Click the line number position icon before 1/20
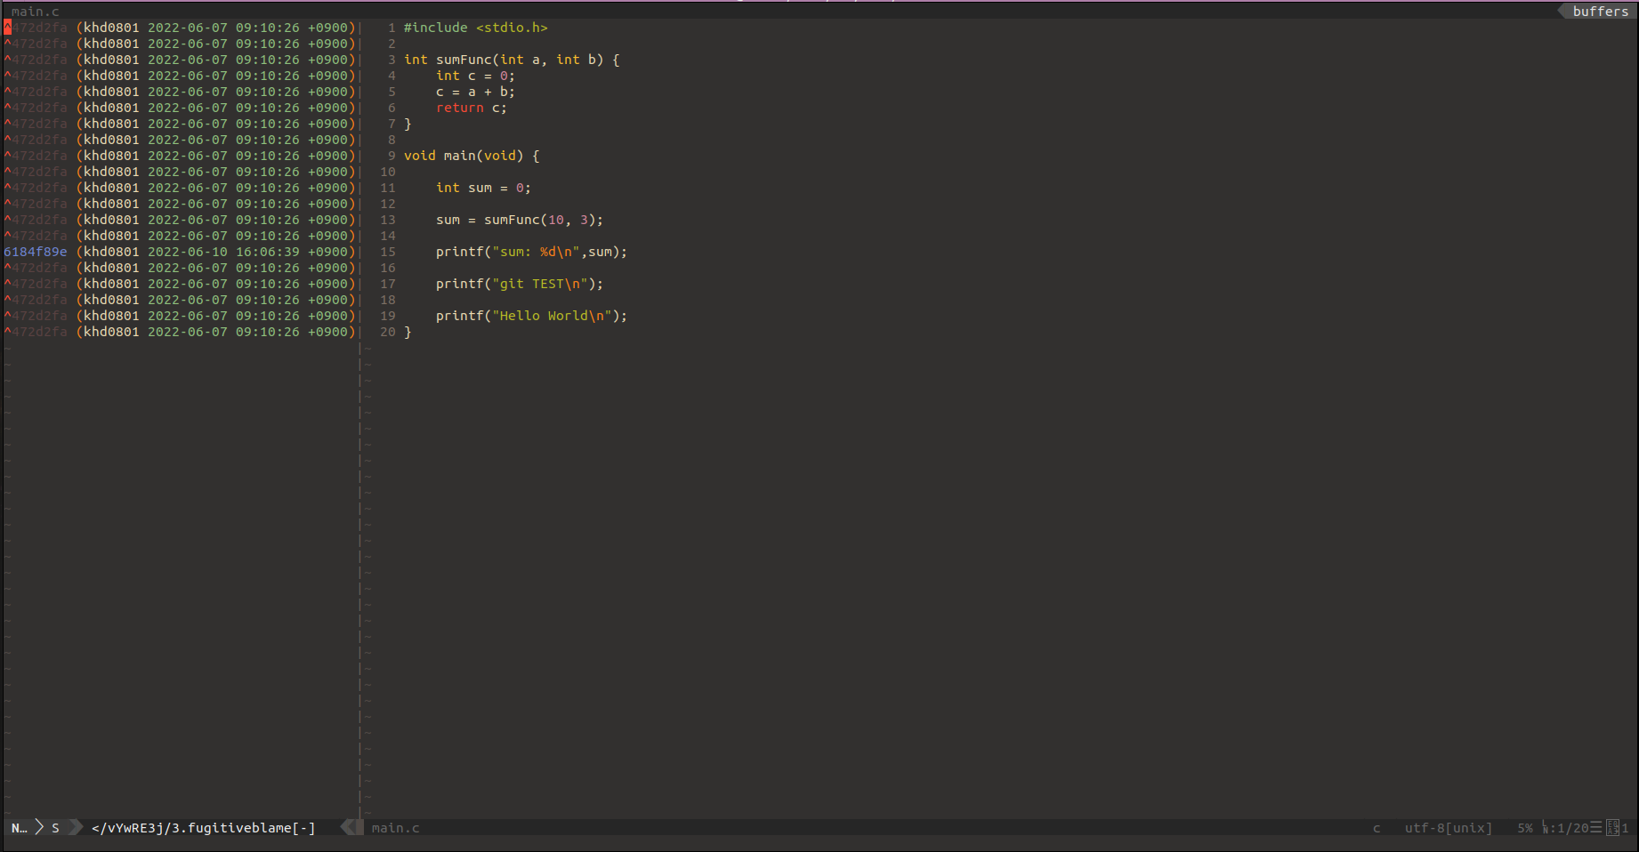Image resolution: width=1639 pixels, height=852 pixels. point(1546,827)
